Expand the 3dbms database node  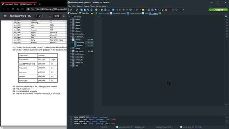click(71, 19)
